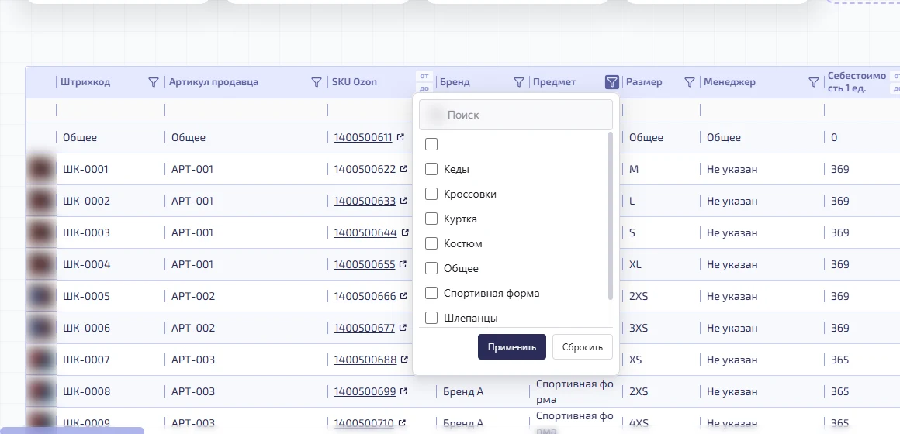The image size is (900, 434).
Task: Click product thumbnail in ШК-0005 row
Action: click(41, 296)
